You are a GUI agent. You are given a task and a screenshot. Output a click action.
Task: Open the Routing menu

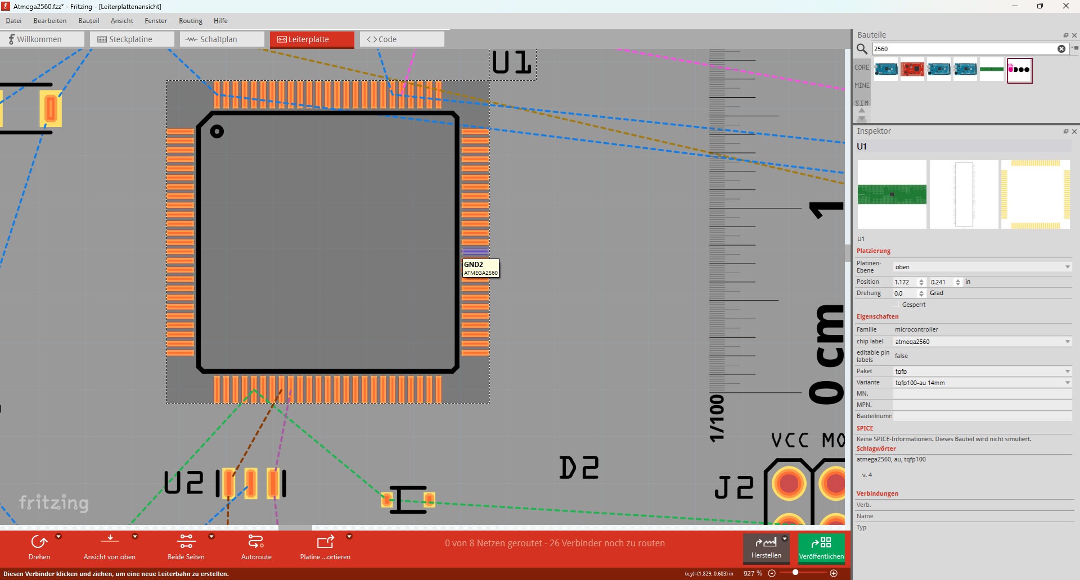click(x=190, y=21)
